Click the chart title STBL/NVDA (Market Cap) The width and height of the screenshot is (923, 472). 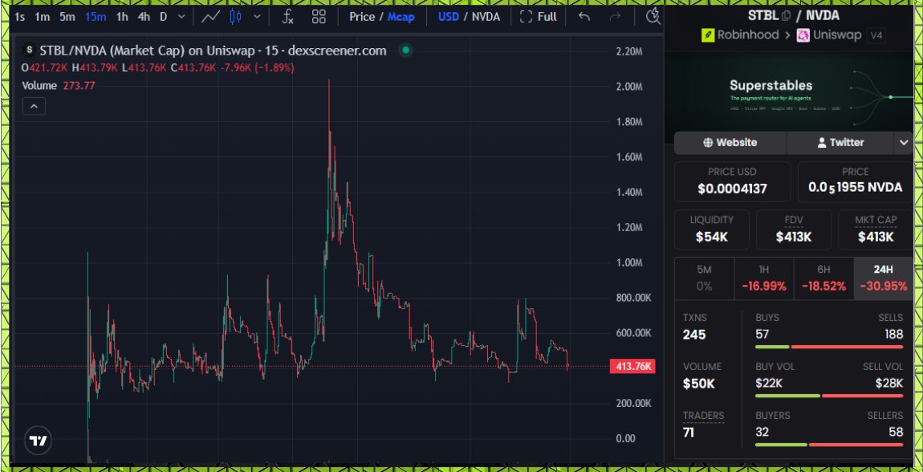(x=112, y=51)
